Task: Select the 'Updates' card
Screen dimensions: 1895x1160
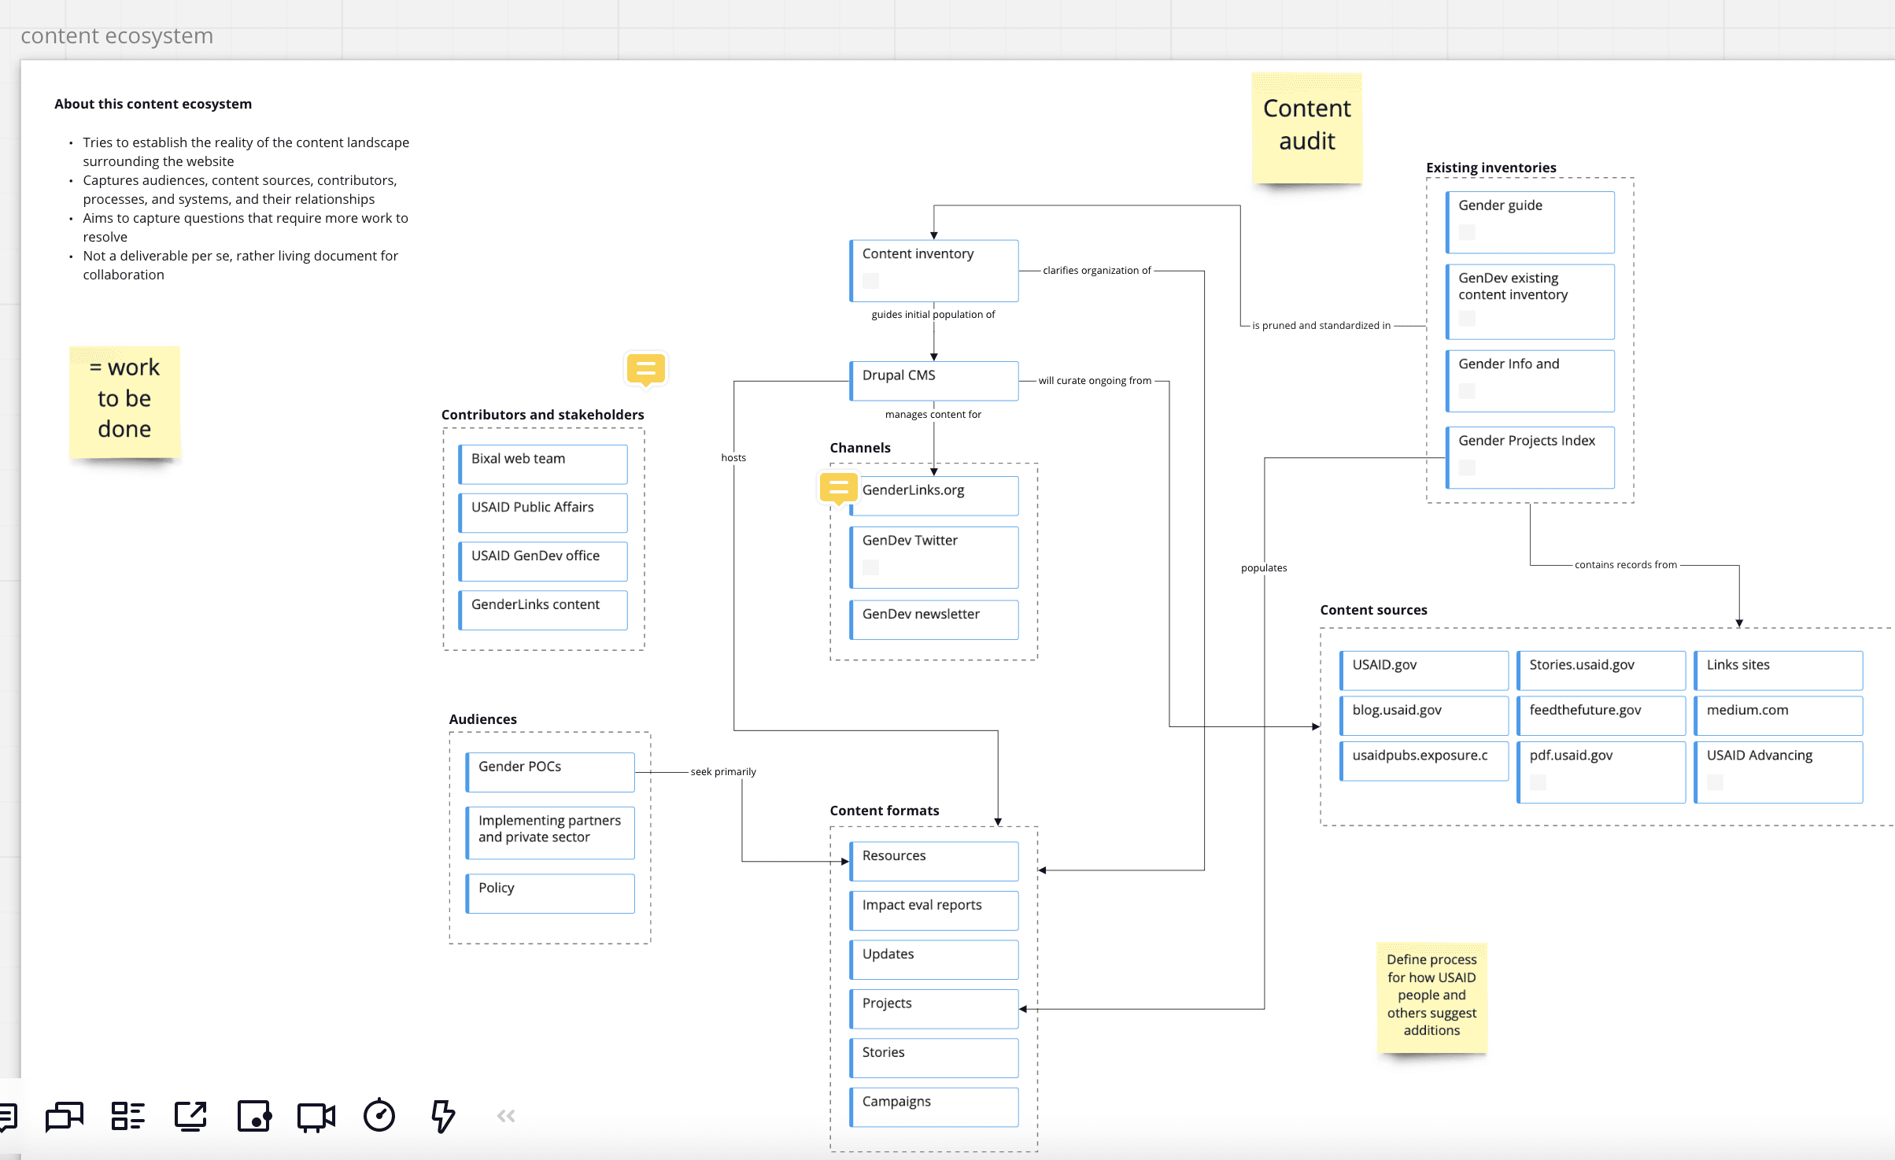Action: click(934, 960)
